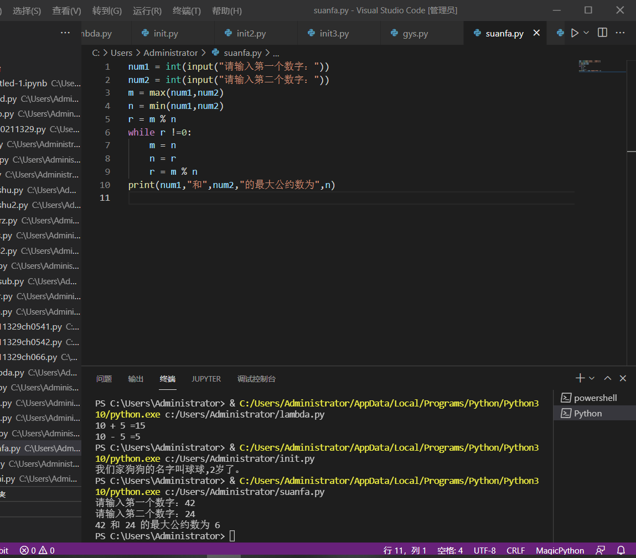Create a new terminal with the plus icon
This screenshot has height=558, width=636.
tap(580, 378)
